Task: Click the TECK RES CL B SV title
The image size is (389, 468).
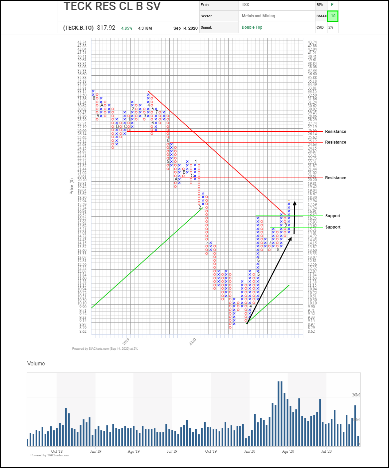Action: point(112,6)
